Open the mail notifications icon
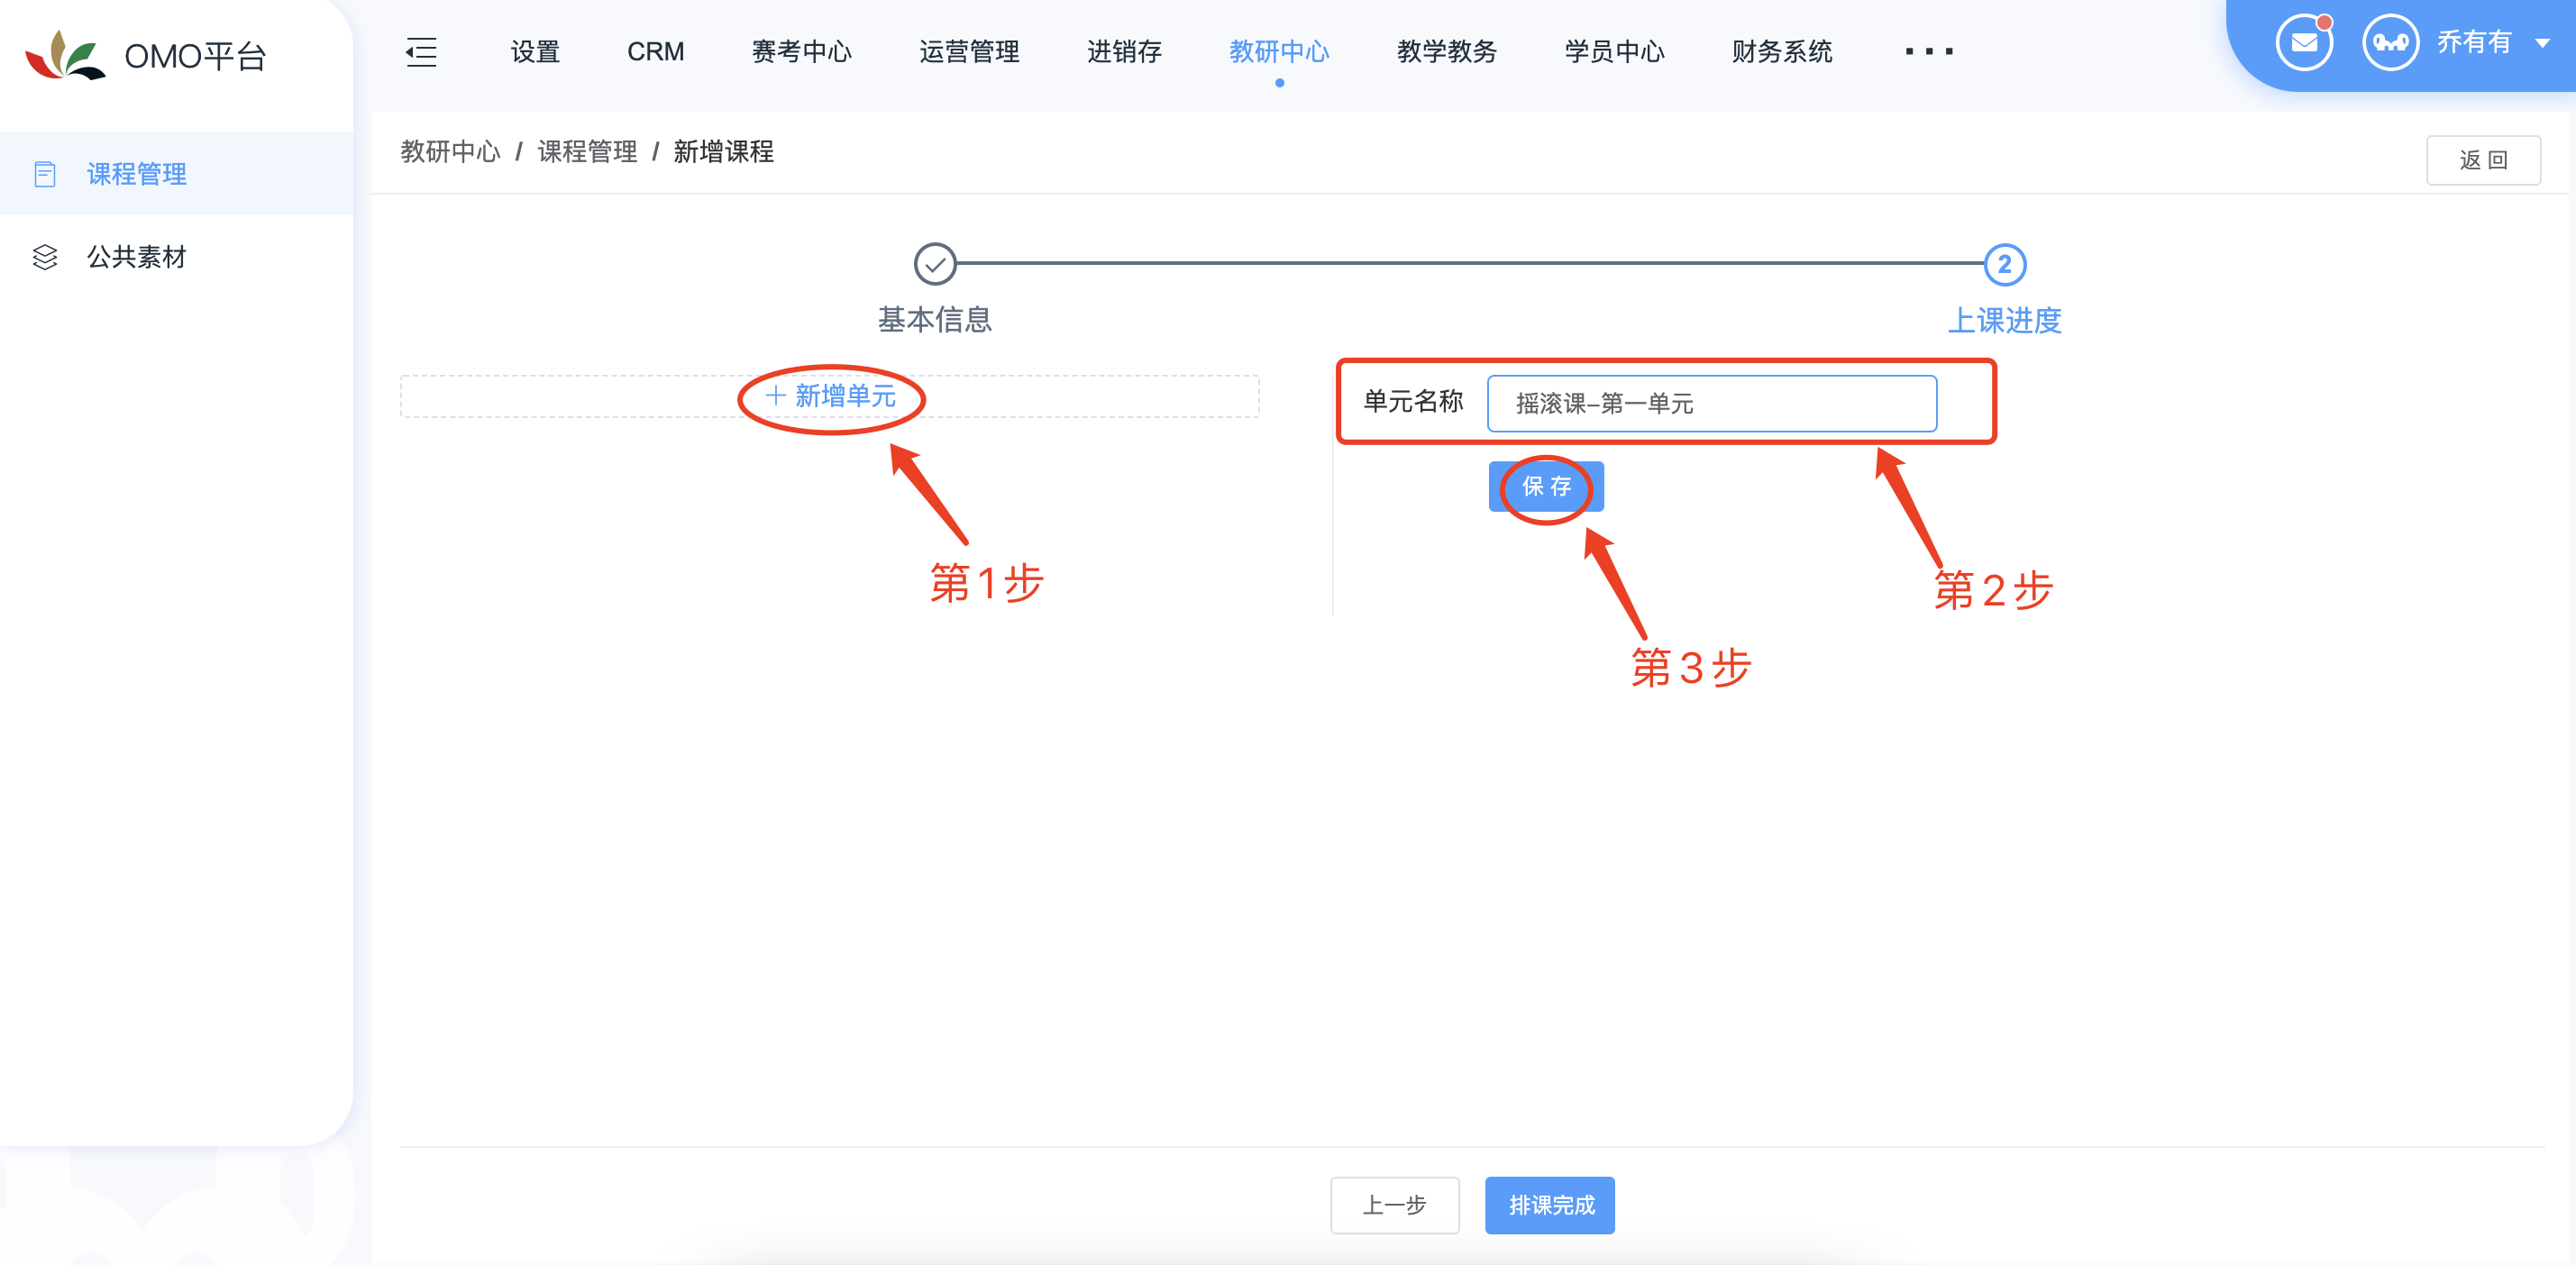 tap(2304, 43)
